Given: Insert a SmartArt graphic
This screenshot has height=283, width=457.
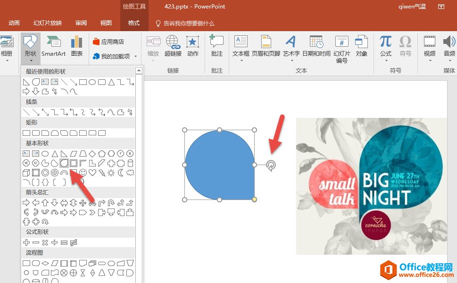Looking at the screenshot, I should [x=53, y=46].
